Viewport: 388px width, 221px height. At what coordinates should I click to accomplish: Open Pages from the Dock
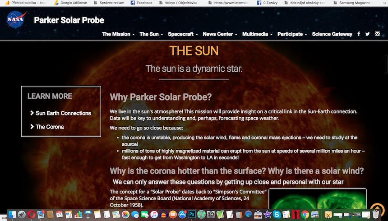[x=69, y=214]
